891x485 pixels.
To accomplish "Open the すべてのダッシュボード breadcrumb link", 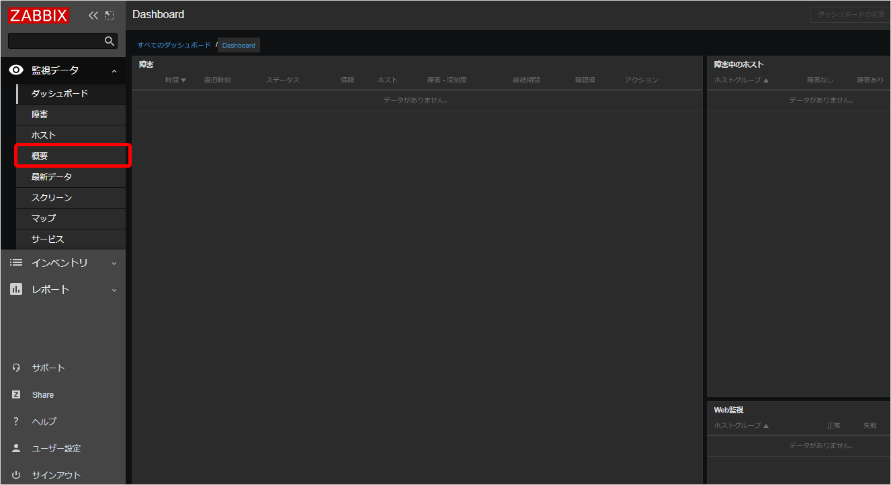I will point(174,45).
